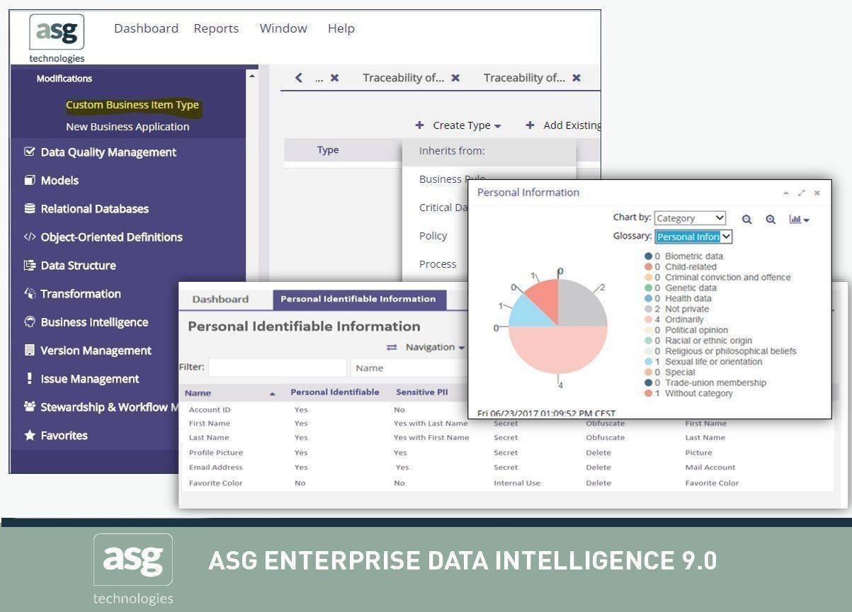Select the Personal Identifiable Information tab
This screenshot has height=612, width=852.
point(359,300)
